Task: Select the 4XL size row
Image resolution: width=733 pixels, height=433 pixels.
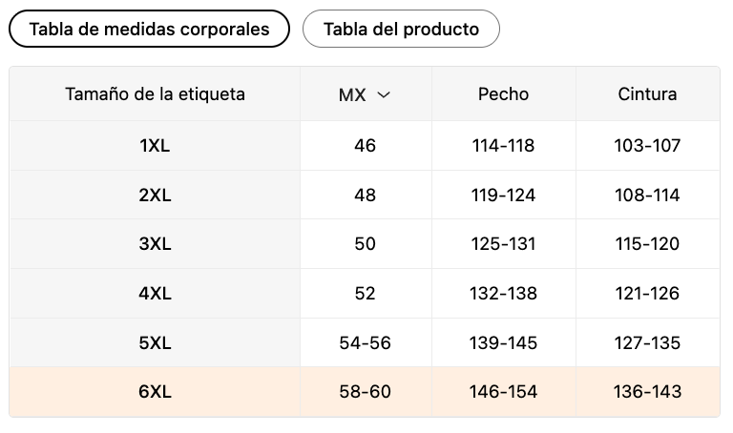Action: pyautogui.click(x=155, y=294)
